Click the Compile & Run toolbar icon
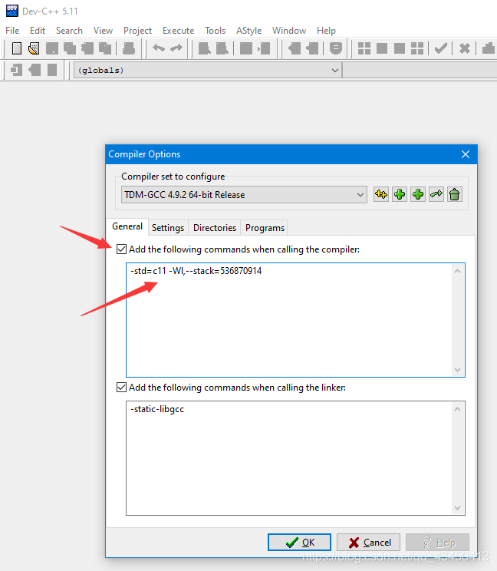The height and width of the screenshot is (571, 497). (400, 48)
